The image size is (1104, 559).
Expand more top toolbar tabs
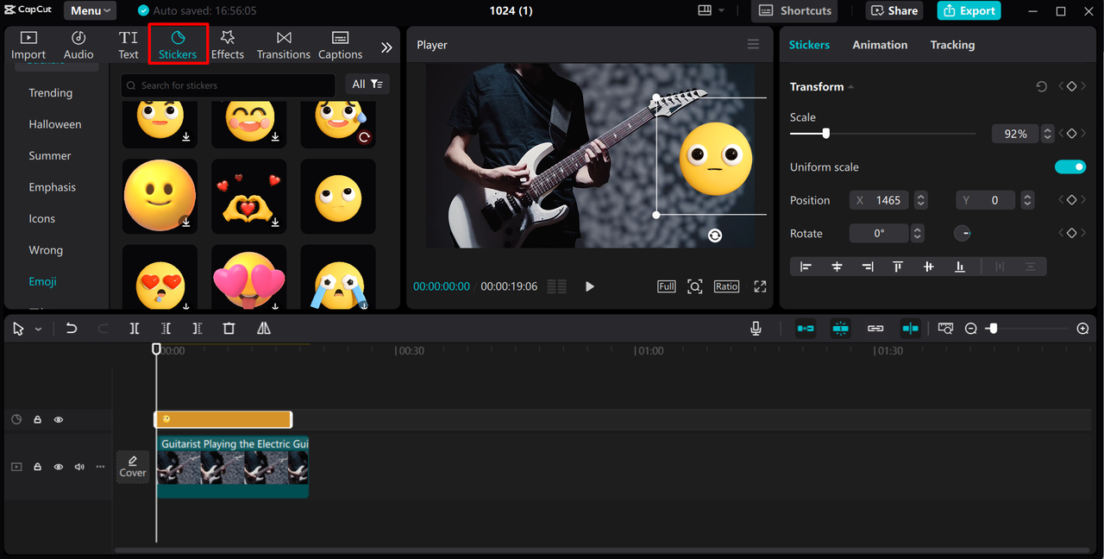tap(386, 47)
